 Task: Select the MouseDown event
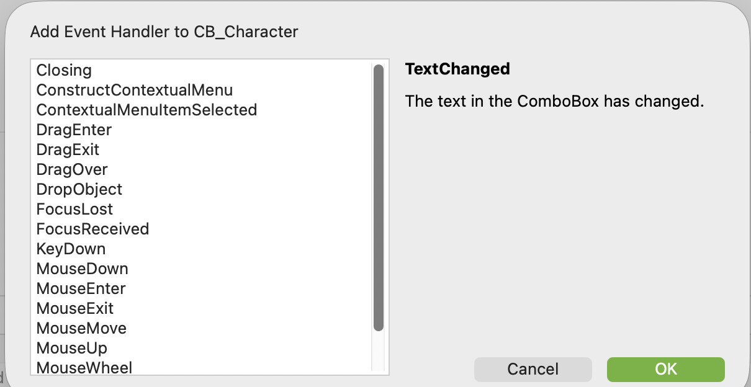pos(83,269)
